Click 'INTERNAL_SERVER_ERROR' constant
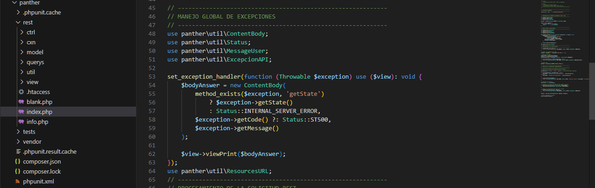 pyautogui.click(x=281, y=111)
